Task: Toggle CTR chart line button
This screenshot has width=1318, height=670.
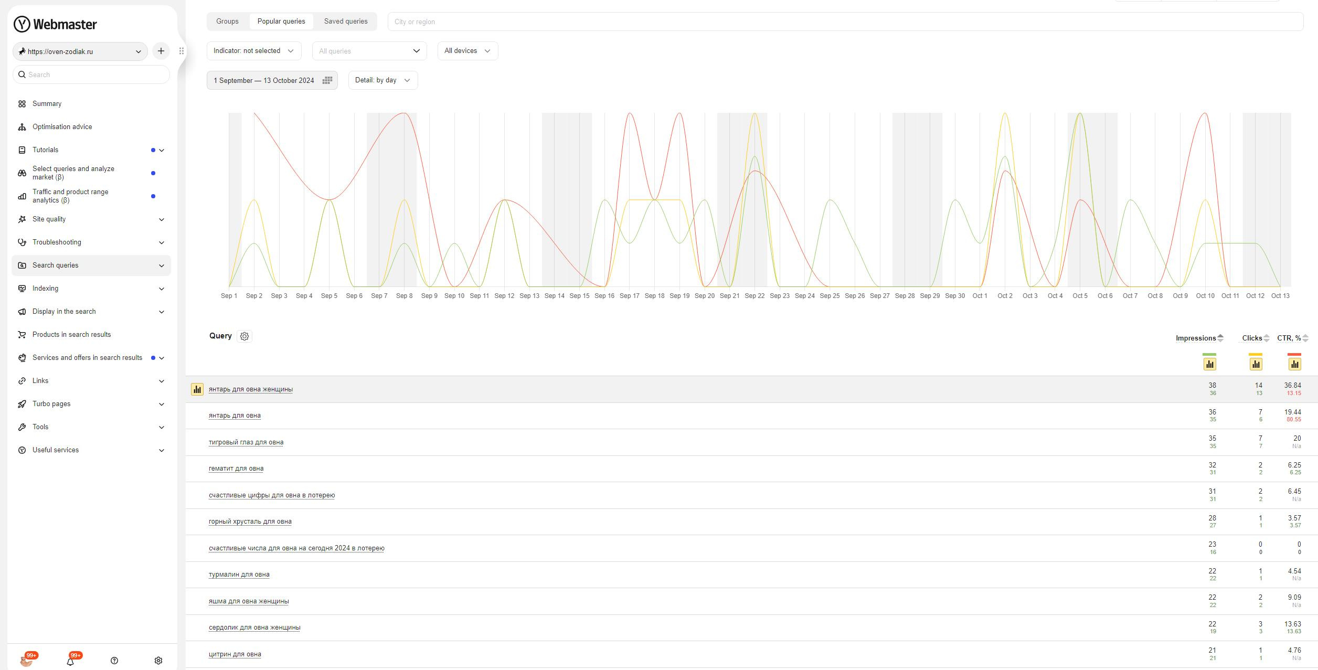Action: pyautogui.click(x=1294, y=364)
